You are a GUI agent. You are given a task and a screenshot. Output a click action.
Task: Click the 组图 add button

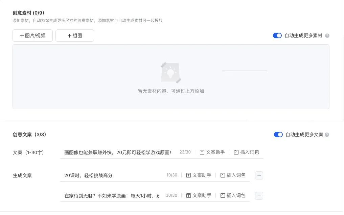[x=75, y=35]
